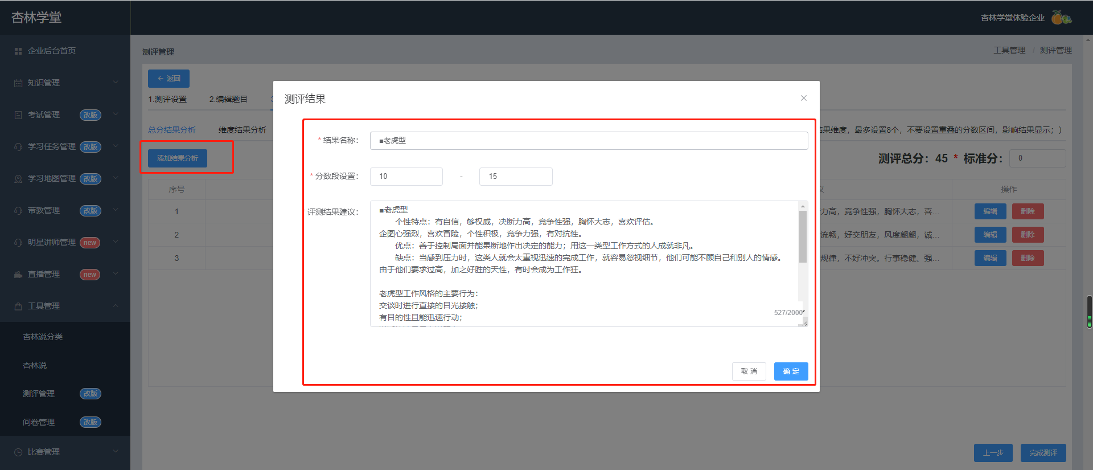Confirm the result with 确定

click(x=791, y=371)
